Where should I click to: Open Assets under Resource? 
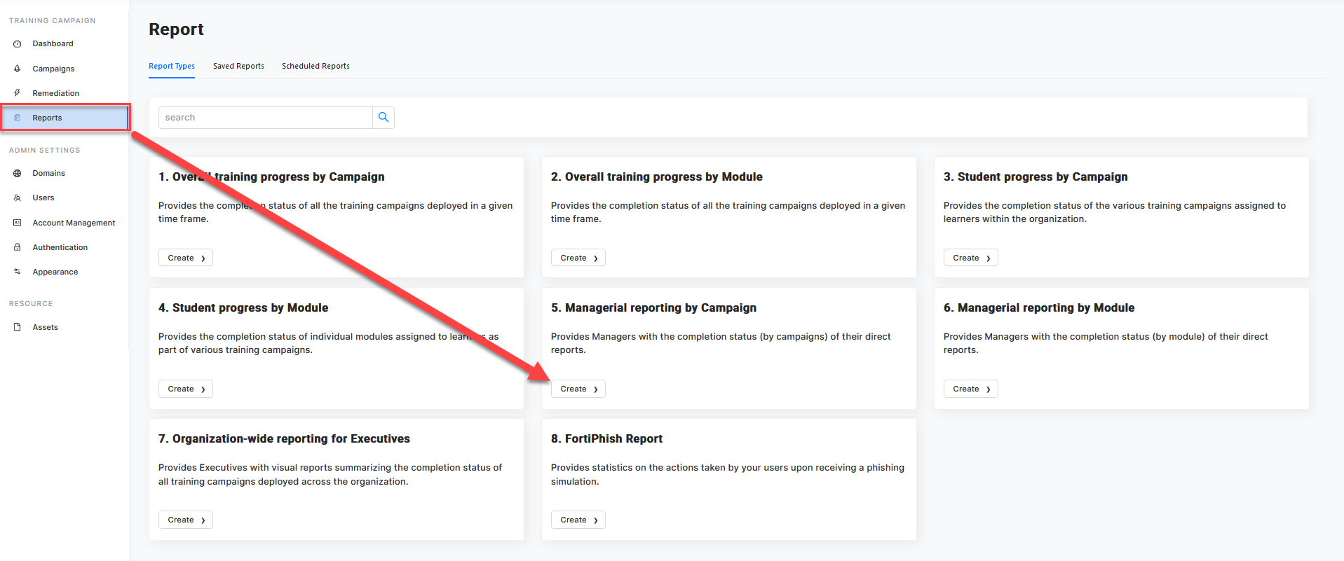pos(45,327)
